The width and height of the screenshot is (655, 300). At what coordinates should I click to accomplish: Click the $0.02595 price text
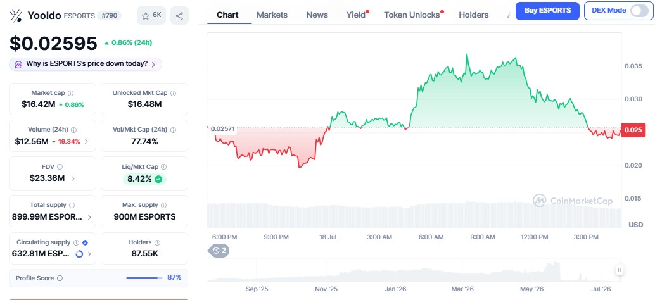pyautogui.click(x=53, y=43)
